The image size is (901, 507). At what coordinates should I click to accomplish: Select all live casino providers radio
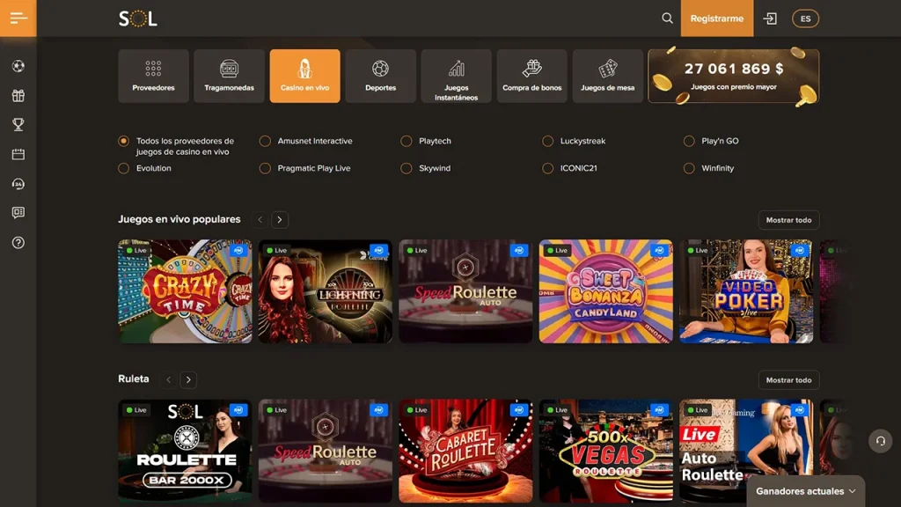(123, 141)
